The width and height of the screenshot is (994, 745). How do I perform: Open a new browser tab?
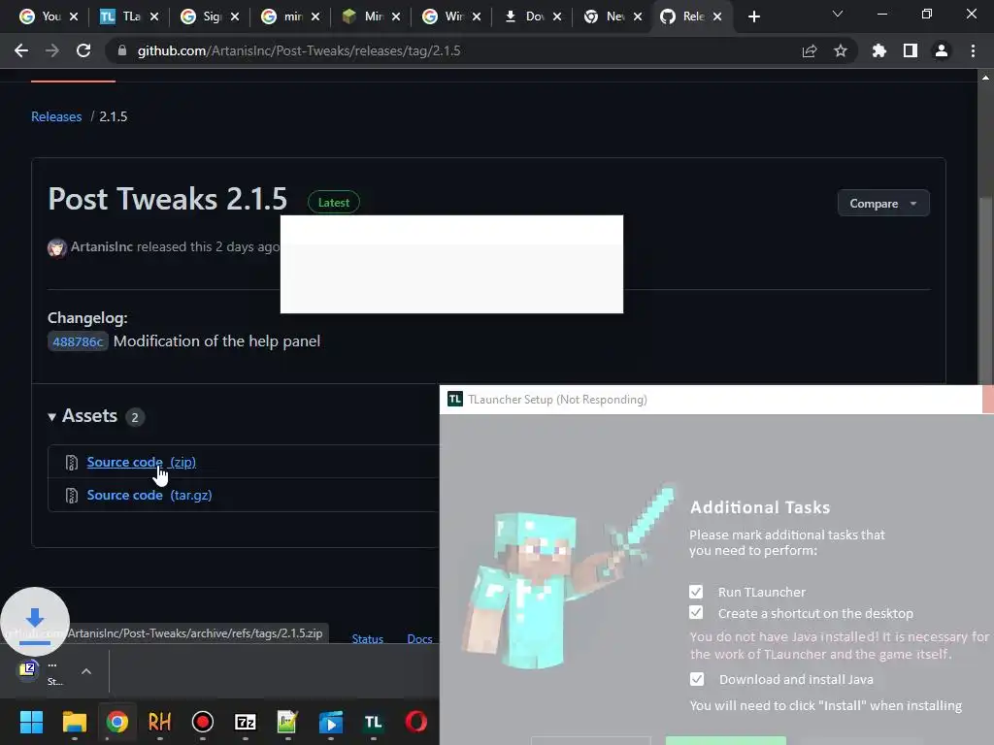[753, 16]
